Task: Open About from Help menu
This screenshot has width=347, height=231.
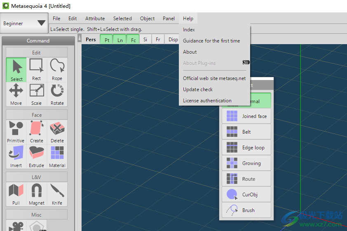Action: point(214,52)
